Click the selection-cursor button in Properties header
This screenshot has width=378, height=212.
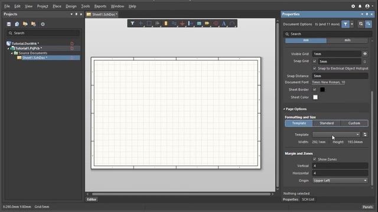coord(361,24)
